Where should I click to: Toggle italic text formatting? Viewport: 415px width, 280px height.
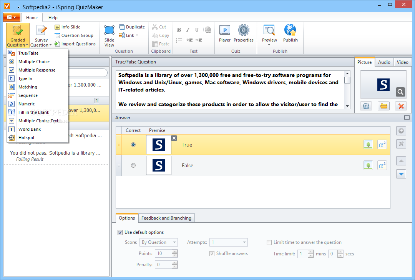point(188,30)
